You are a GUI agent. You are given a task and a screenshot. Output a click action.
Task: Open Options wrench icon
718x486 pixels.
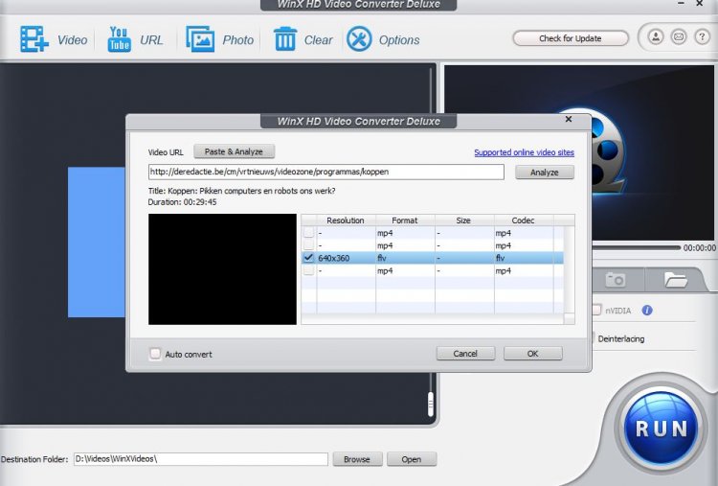coord(359,39)
